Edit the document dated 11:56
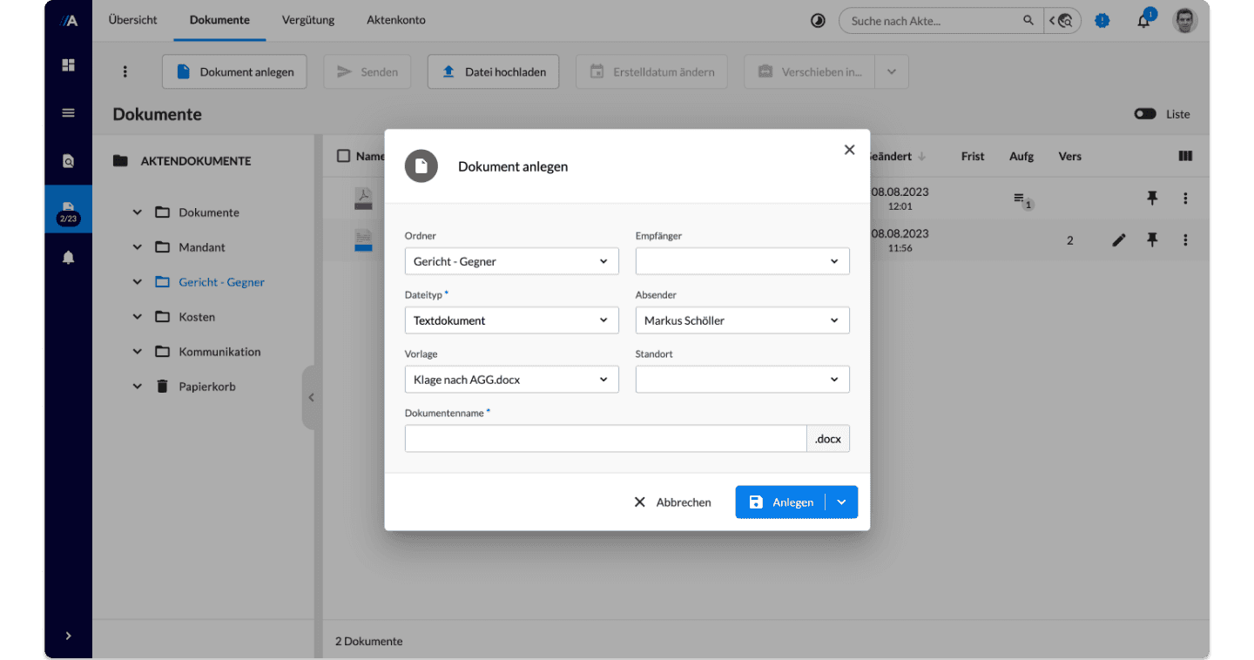The width and height of the screenshot is (1254, 660). point(1119,240)
